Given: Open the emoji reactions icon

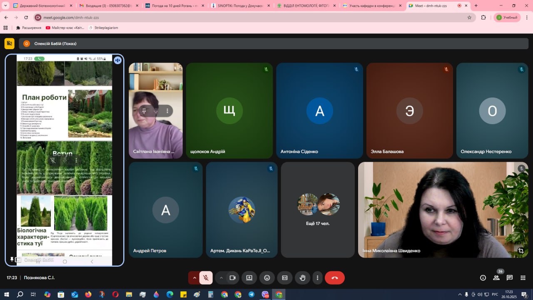Looking at the screenshot, I should point(267,278).
